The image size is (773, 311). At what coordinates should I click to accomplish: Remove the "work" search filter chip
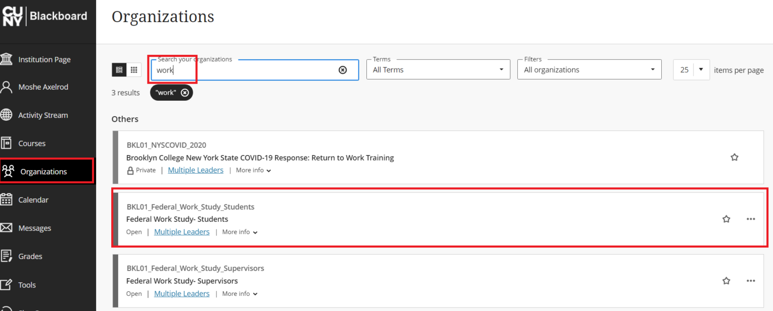(x=185, y=93)
